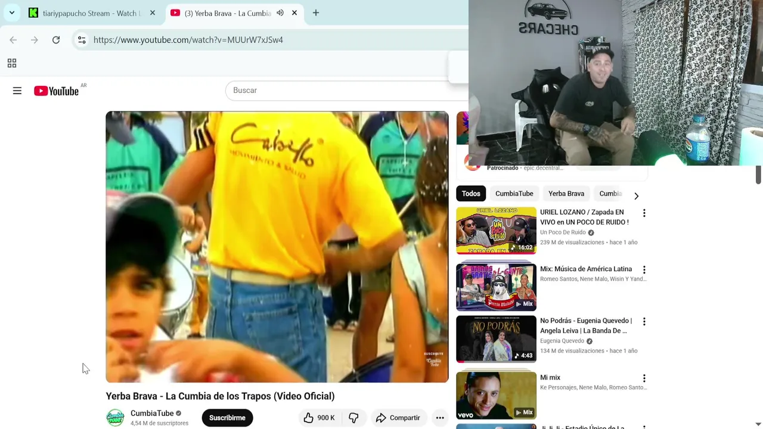Go to the YouTube home logo
This screenshot has width=763, height=429.
pos(56,91)
